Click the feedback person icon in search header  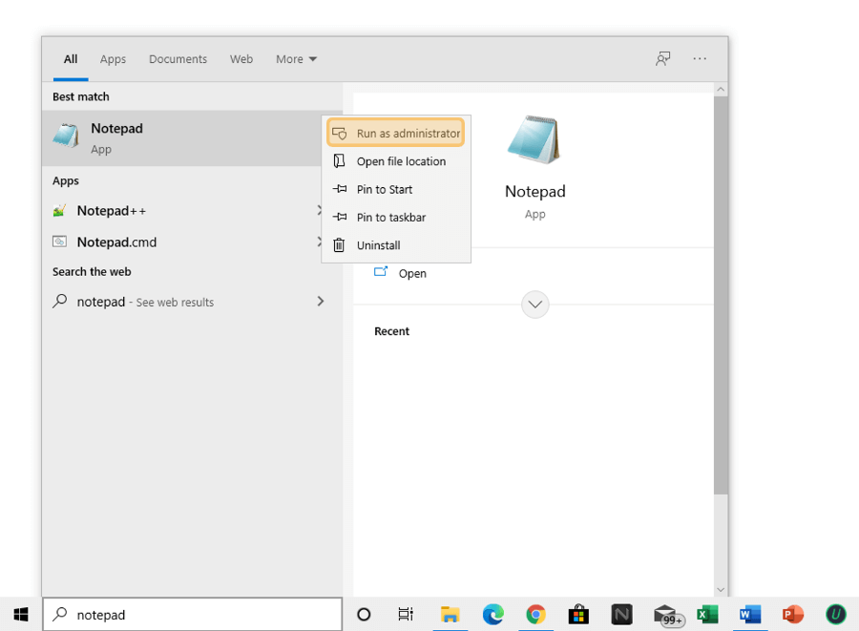point(663,58)
